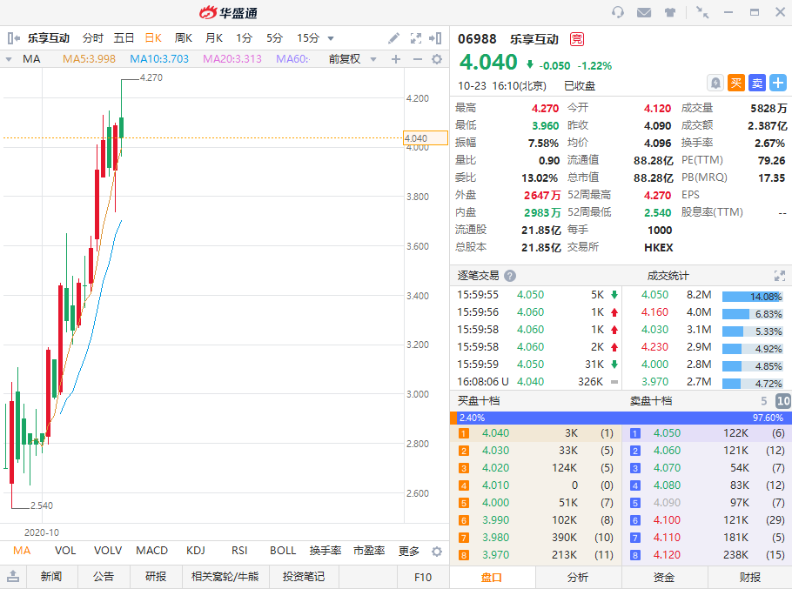Set a price alert with bell icon
The height and width of the screenshot is (589, 792).
[715, 83]
